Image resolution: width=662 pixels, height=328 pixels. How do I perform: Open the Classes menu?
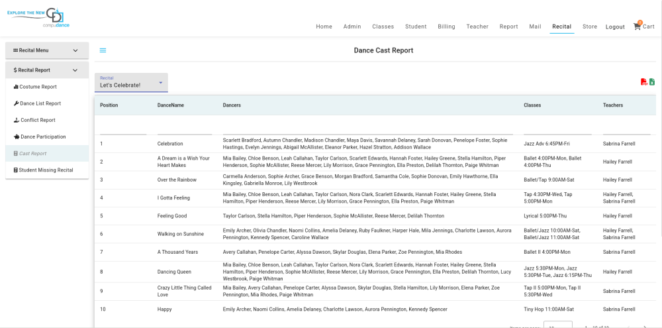[x=383, y=27]
